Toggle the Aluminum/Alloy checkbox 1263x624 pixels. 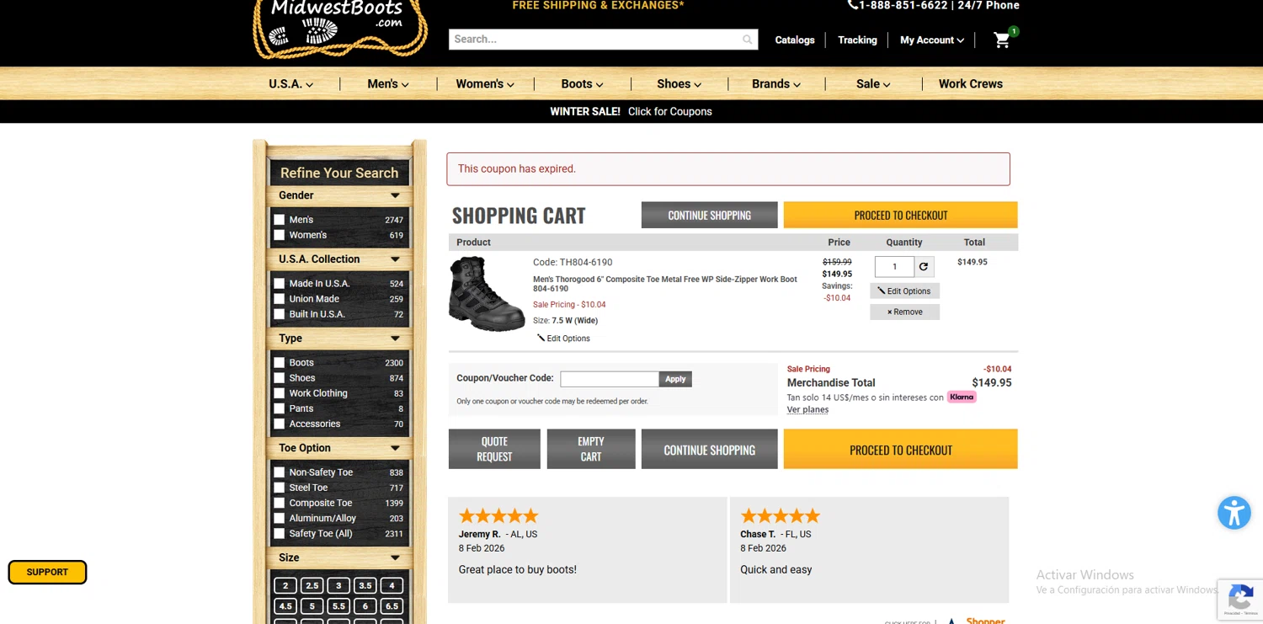pos(280,518)
